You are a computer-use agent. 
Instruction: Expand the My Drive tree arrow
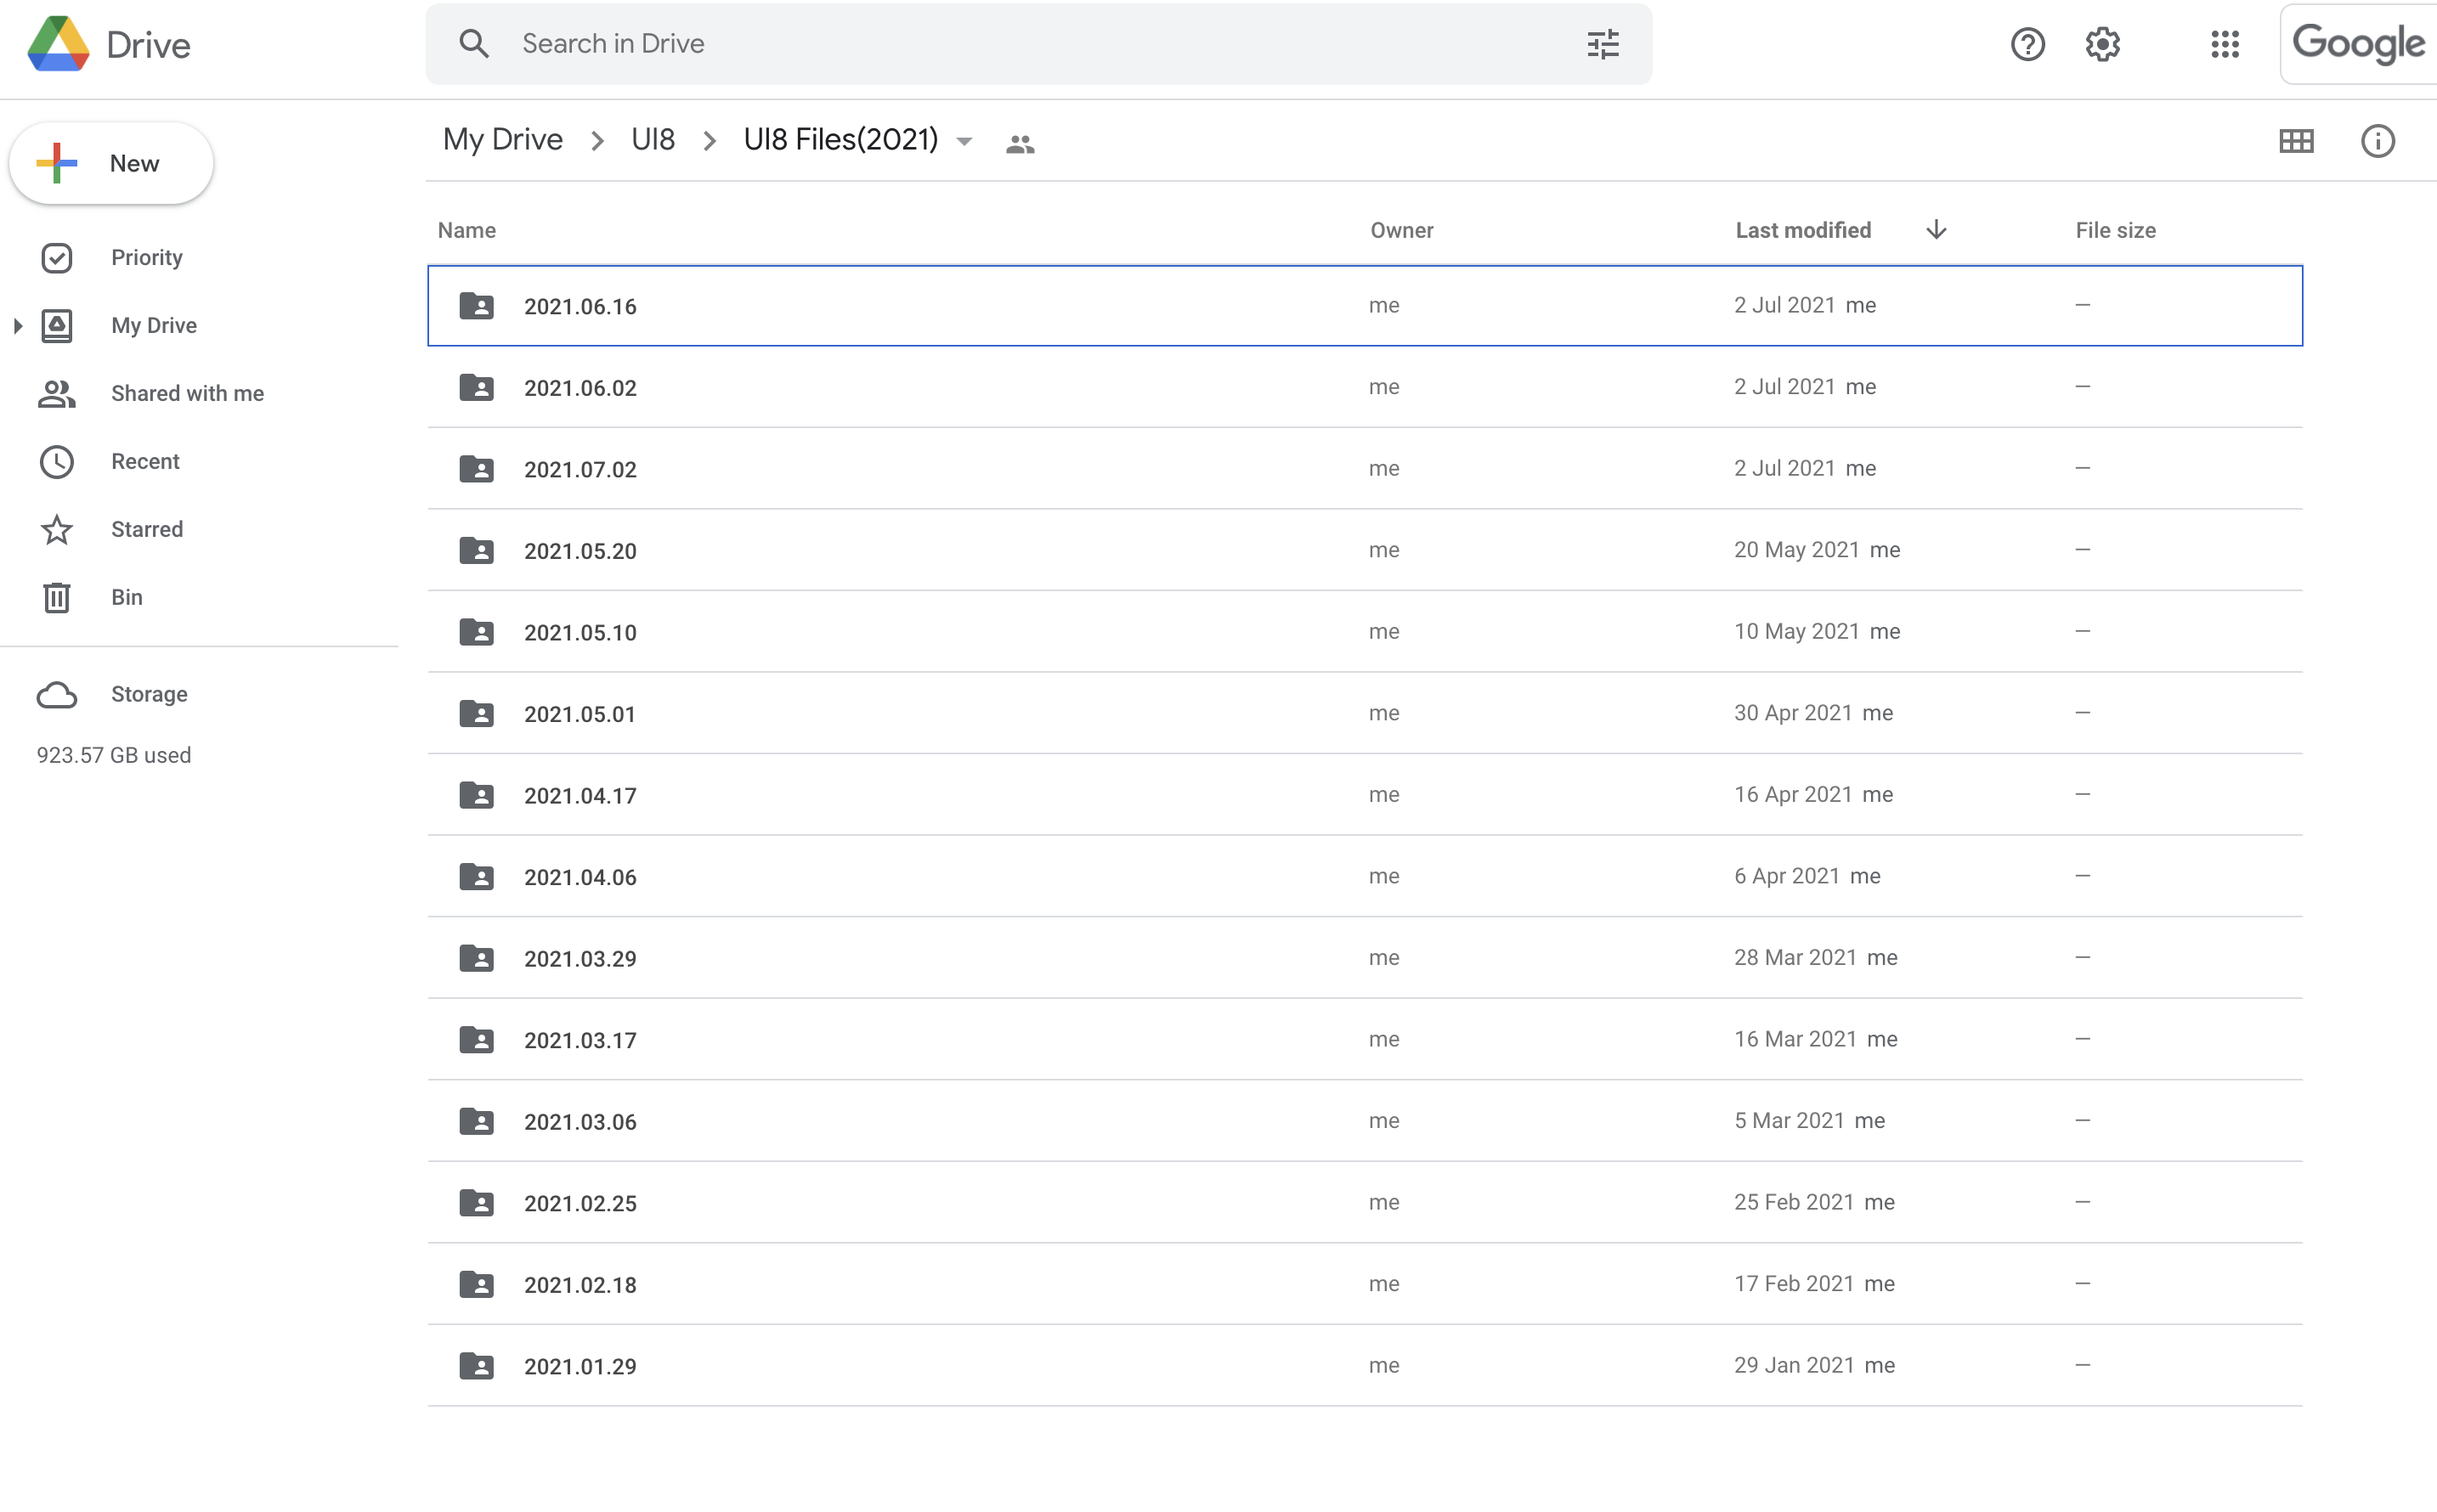[x=18, y=325]
